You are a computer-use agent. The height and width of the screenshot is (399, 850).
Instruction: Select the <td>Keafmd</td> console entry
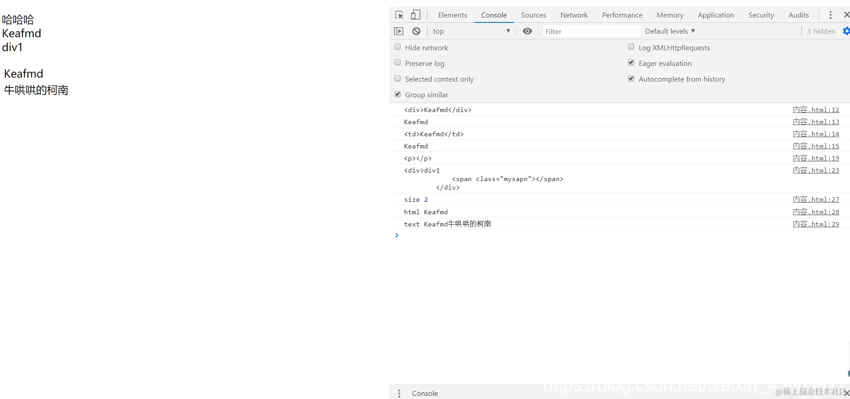(x=434, y=134)
